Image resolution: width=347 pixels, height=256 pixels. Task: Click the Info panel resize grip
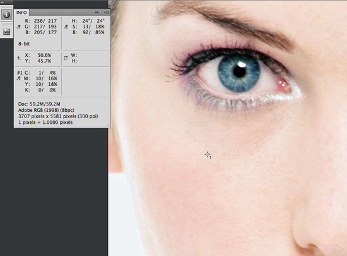pos(108,125)
